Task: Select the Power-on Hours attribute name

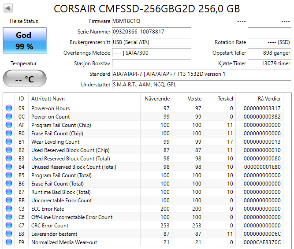Action: (50, 108)
